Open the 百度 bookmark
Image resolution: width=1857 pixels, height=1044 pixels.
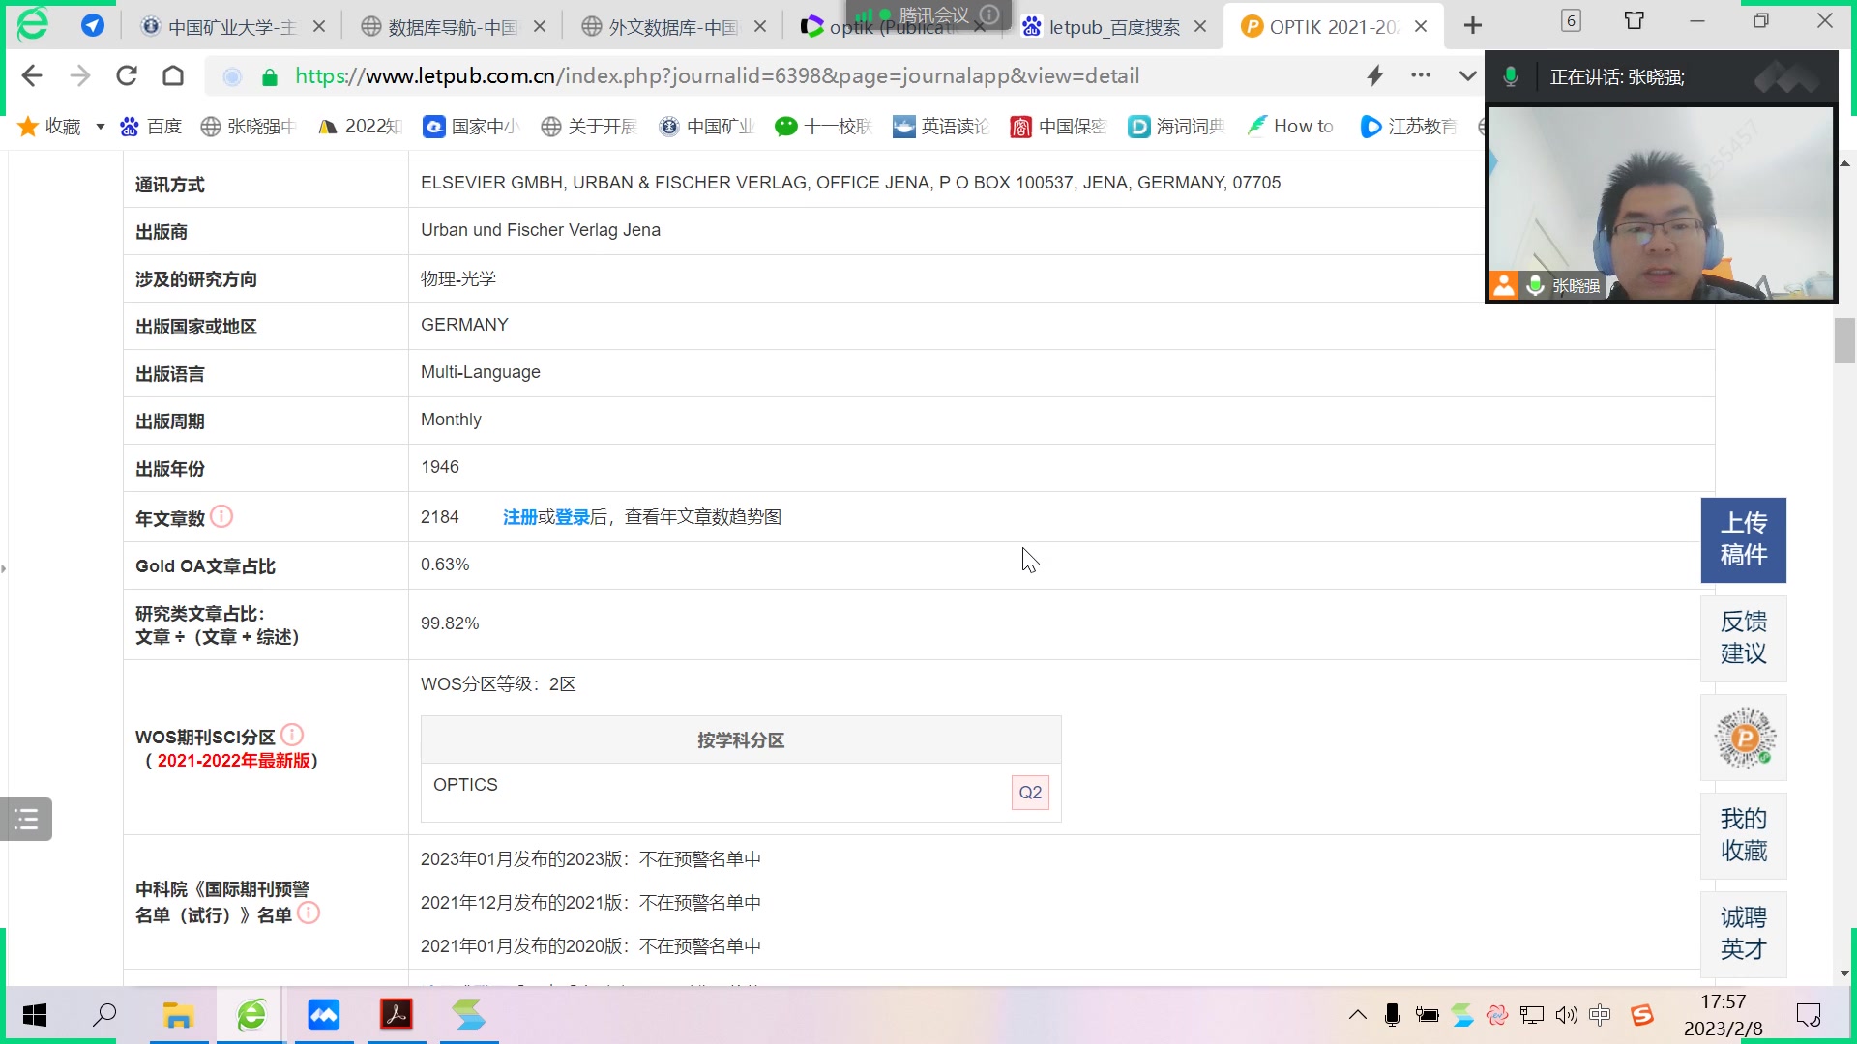151,127
